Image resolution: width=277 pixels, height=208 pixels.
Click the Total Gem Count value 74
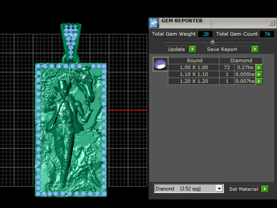click(267, 34)
